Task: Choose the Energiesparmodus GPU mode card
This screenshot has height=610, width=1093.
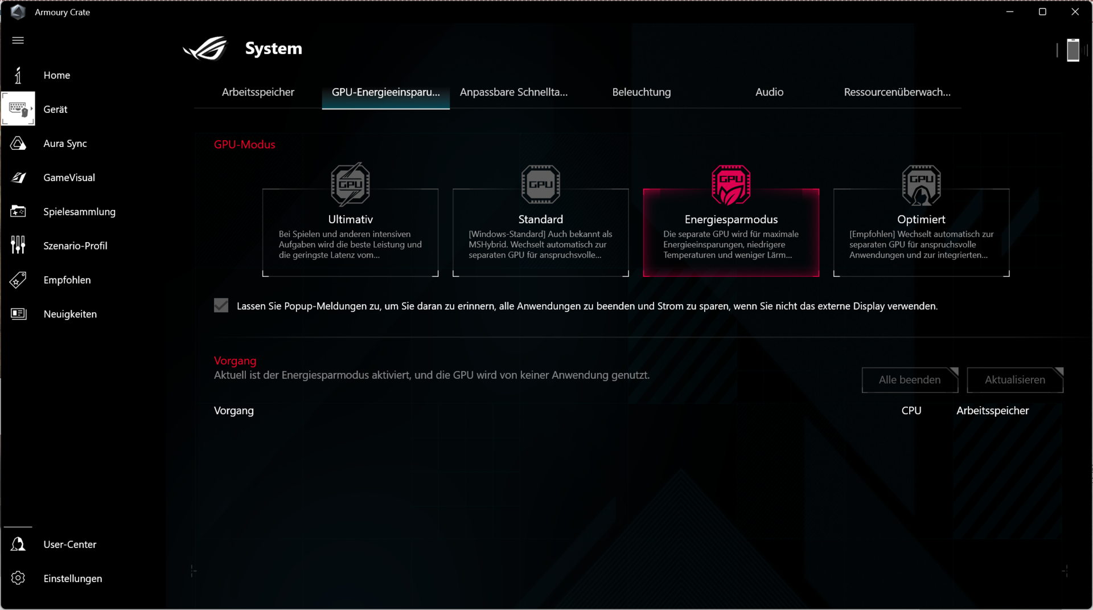Action: click(731, 232)
